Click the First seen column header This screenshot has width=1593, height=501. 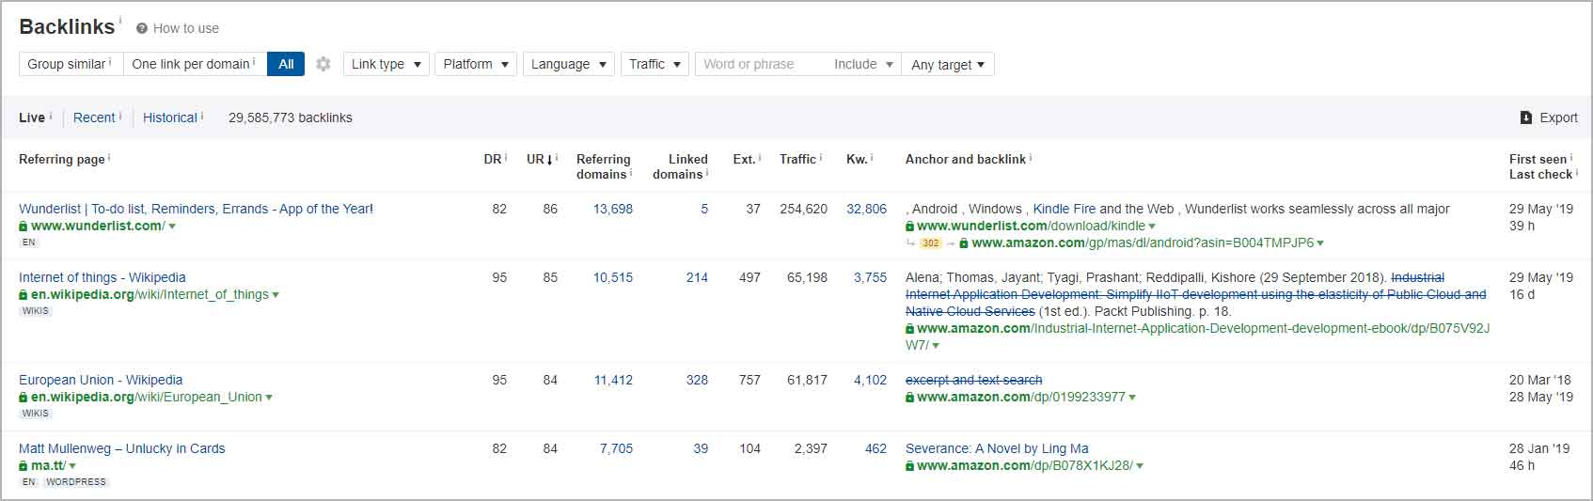(x=1538, y=159)
